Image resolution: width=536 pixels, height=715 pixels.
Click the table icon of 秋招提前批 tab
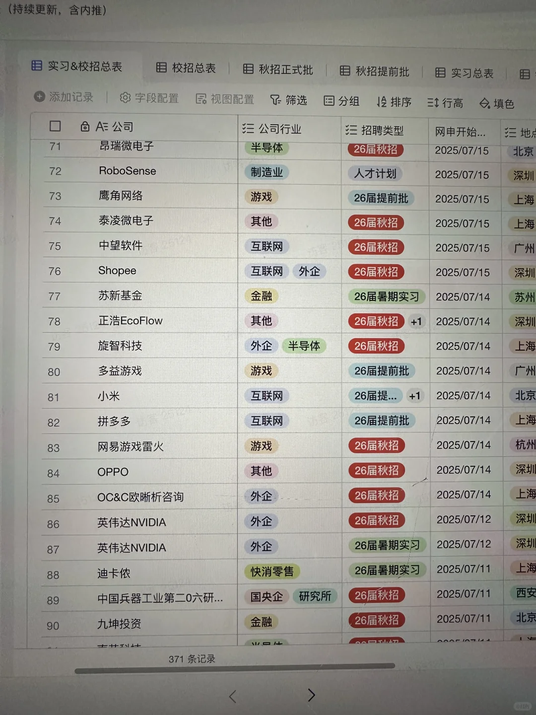point(345,71)
